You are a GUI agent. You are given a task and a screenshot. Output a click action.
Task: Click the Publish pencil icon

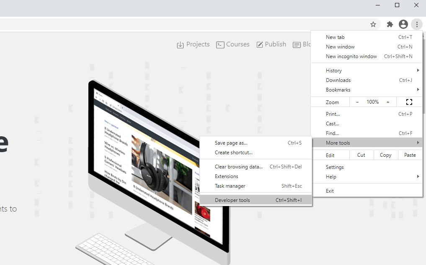(260, 44)
